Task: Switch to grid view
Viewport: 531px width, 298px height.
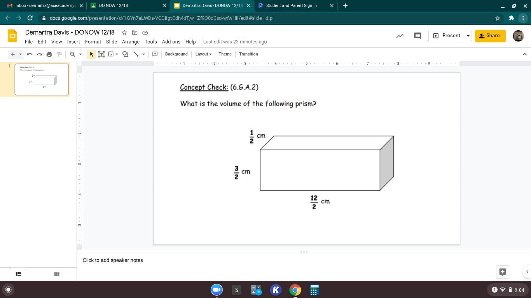Action: (x=57, y=274)
